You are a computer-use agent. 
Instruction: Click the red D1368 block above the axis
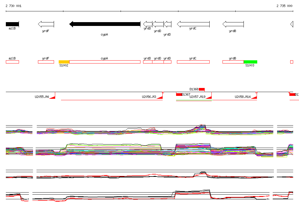[202, 89]
